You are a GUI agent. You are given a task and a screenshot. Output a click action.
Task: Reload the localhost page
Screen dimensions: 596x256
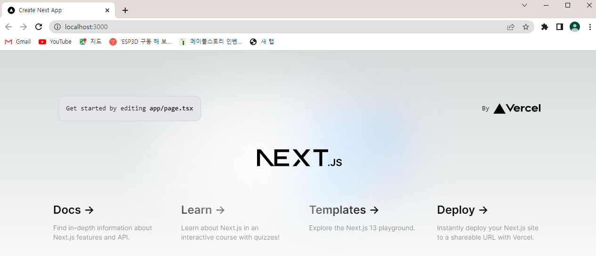click(x=39, y=27)
